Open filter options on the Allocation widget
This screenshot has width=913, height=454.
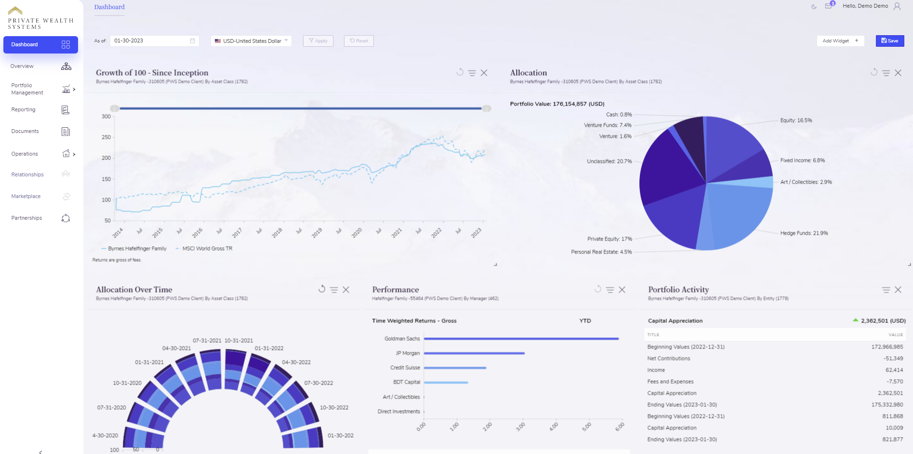(886, 73)
